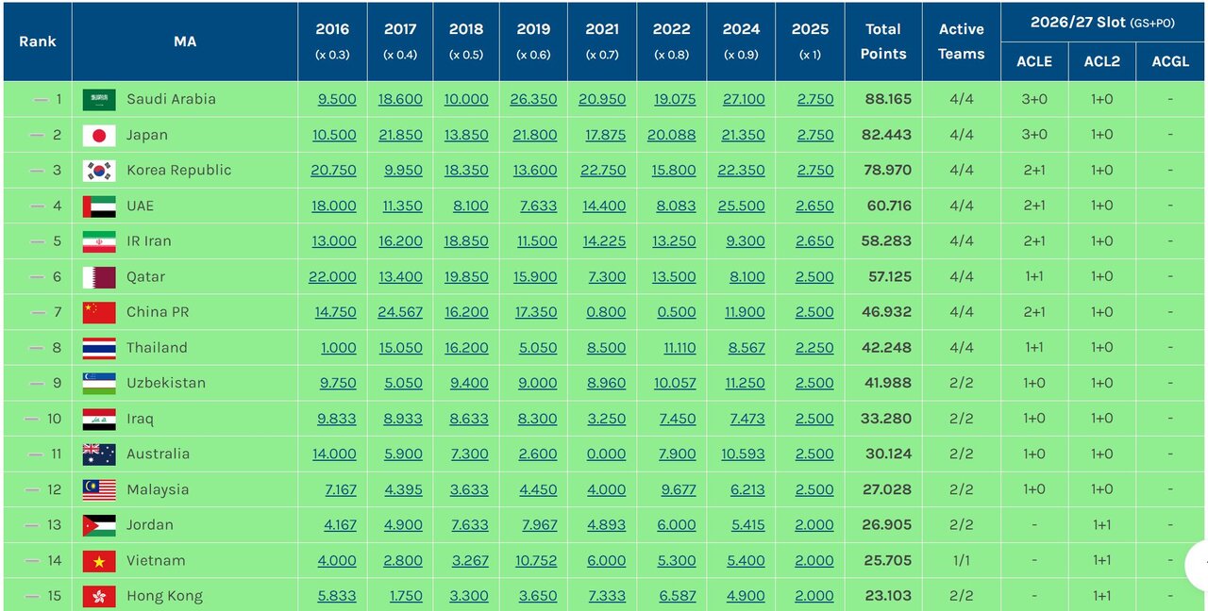Viewport: 1208px width, 611px height.
Task: Click the Total Points column header
Action: point(882,41)
